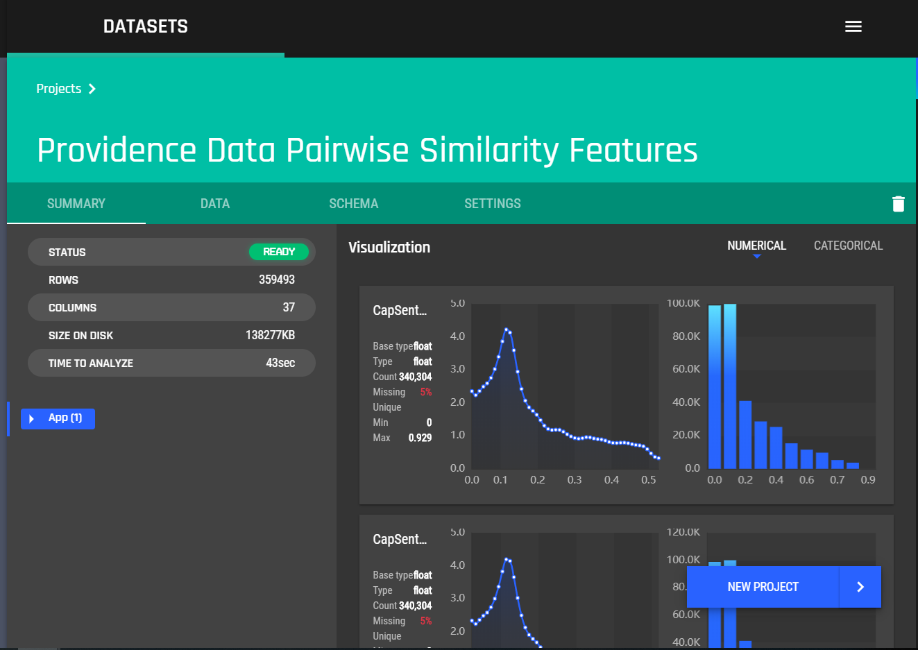This screenshot has height=650, width=918.
Task: Click the chevron next to Projects
Action: tap(92, 89)
